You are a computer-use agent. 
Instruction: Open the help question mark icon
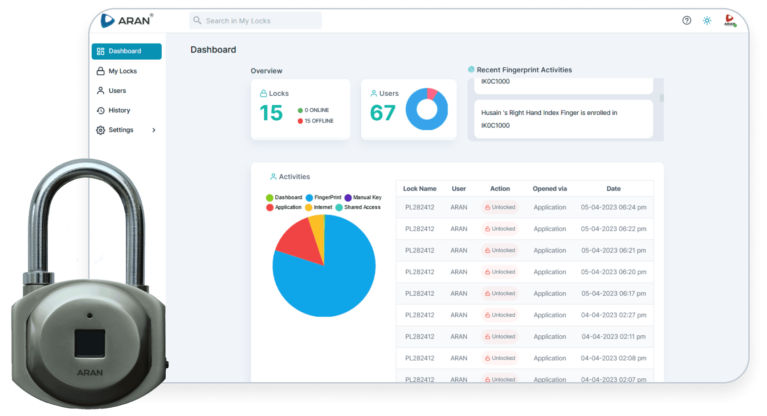click(687, 20)
